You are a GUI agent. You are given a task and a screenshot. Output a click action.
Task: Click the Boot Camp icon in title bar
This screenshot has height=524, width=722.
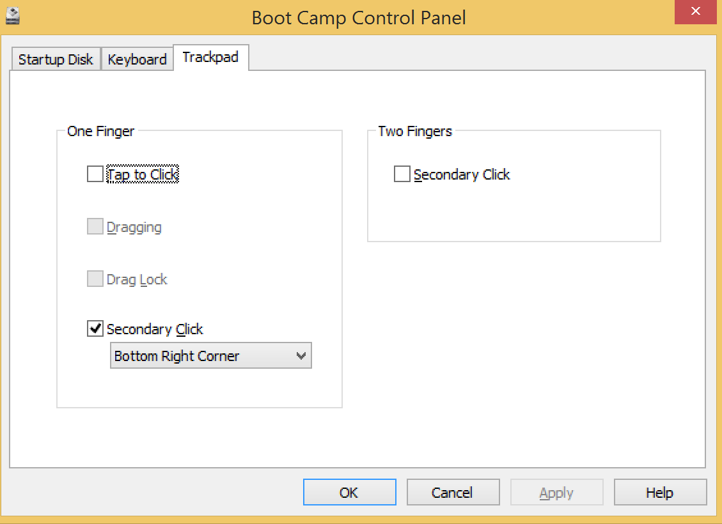tap(13, 11)
